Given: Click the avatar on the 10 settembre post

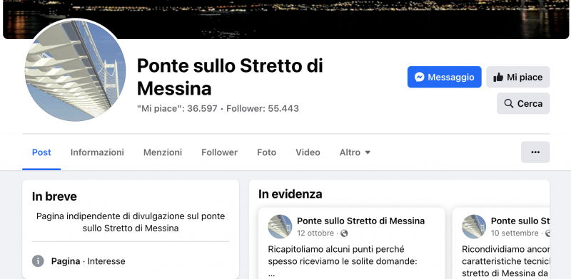Looking at the screenshot, I should click(474, 226).
